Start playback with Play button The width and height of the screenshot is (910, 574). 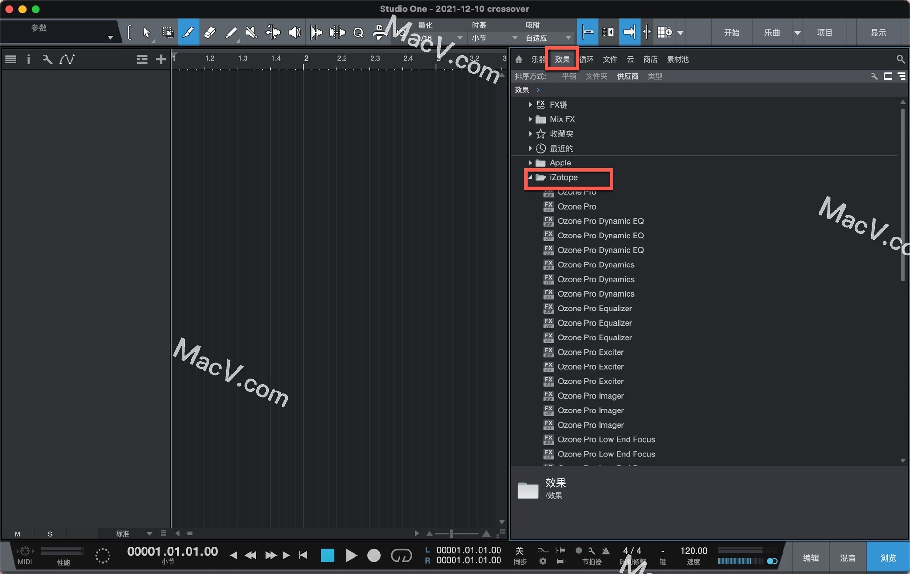[351, 556]
